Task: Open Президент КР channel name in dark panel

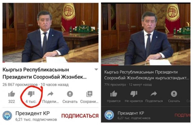Action: (131, 113)
